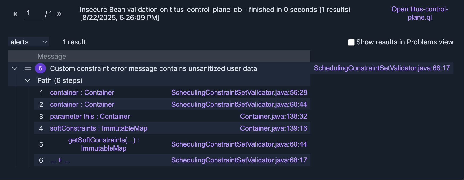Click the Message column header

click(x=52, y=56)
